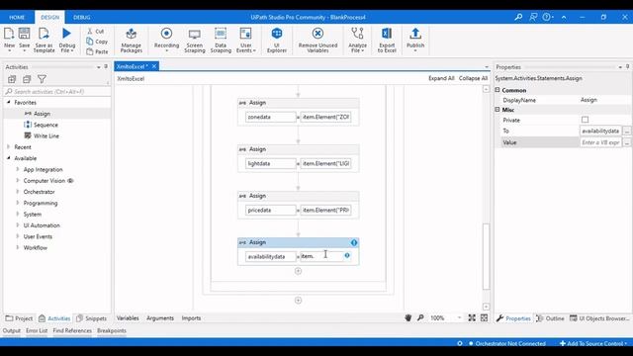Switch to the Snippets panel tab
Image resolution: width=633 pixels, height=356 pixels.
pos(91,318)
